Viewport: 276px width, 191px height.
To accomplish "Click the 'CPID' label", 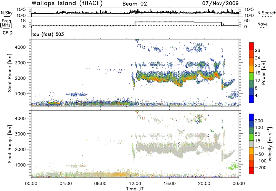I will point(8,33).
